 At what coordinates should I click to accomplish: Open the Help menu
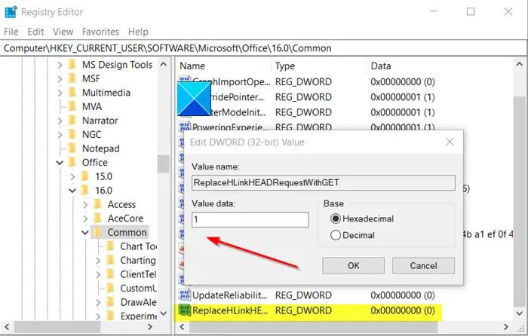click(138, 32)
